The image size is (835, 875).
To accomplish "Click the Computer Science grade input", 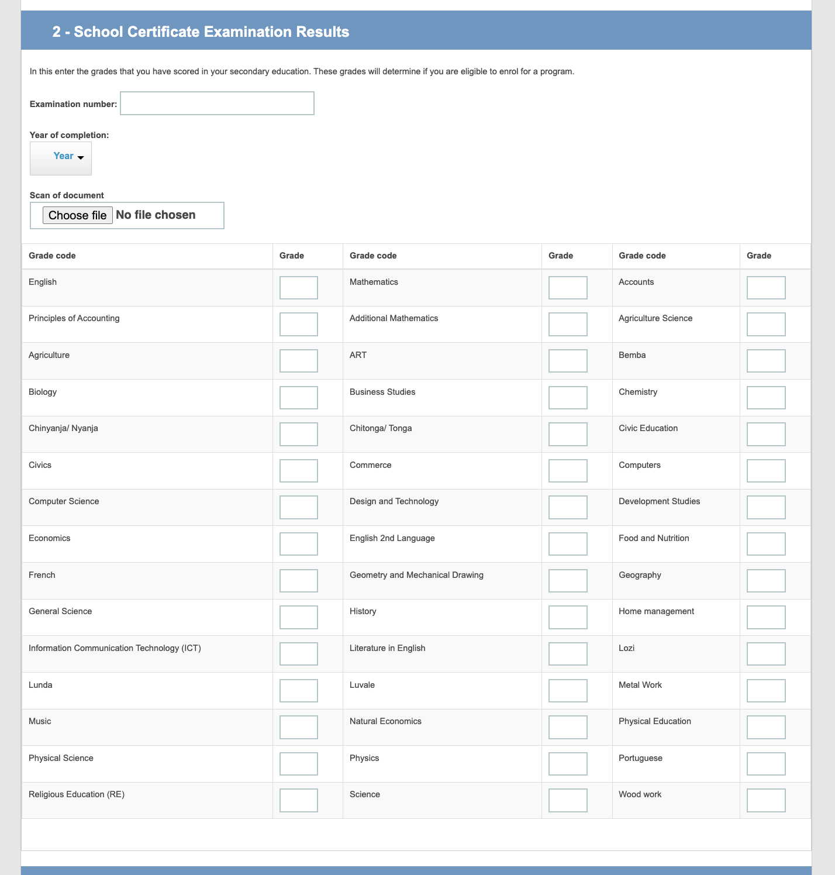I will 298,507.
